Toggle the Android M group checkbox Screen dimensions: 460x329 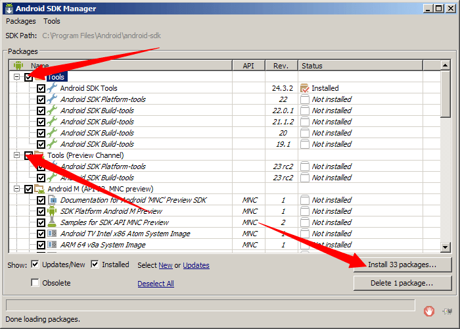point(28,189)
